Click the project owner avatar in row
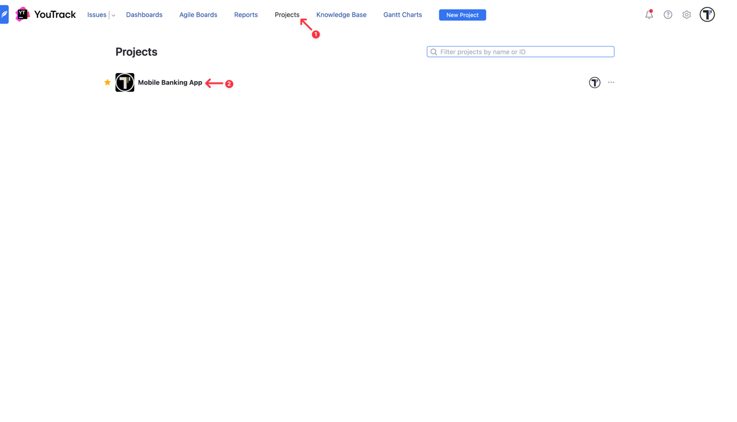Viewport: 737px width, 422px height. [x=594, y=83]
